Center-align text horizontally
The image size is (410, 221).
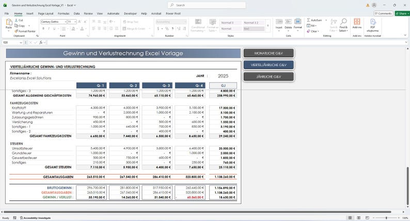click(99, 28)
